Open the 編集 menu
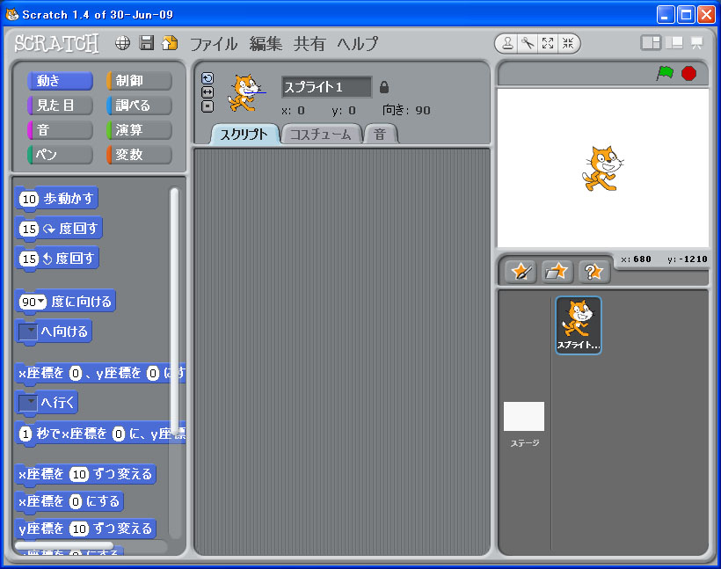Image resolution: width=721 pixels, height=569 pixels. point(266,44)
